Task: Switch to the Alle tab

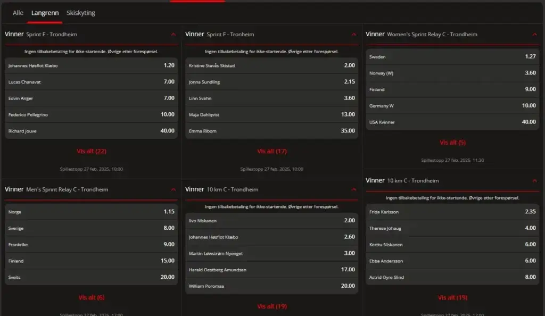Action: click(18, 13)
